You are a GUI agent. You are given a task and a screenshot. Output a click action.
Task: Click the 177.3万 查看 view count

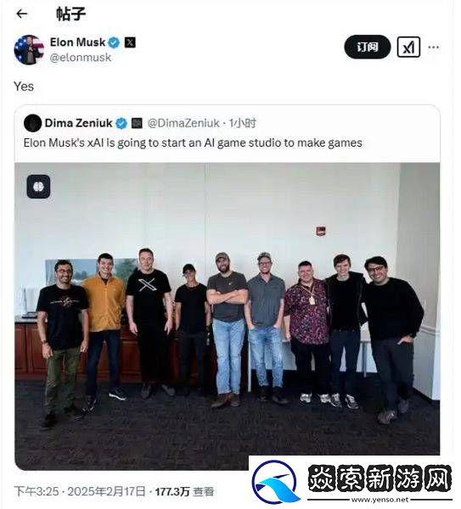(184, 491)
